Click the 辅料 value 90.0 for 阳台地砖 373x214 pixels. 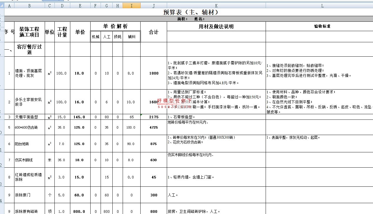coord(131,144)
